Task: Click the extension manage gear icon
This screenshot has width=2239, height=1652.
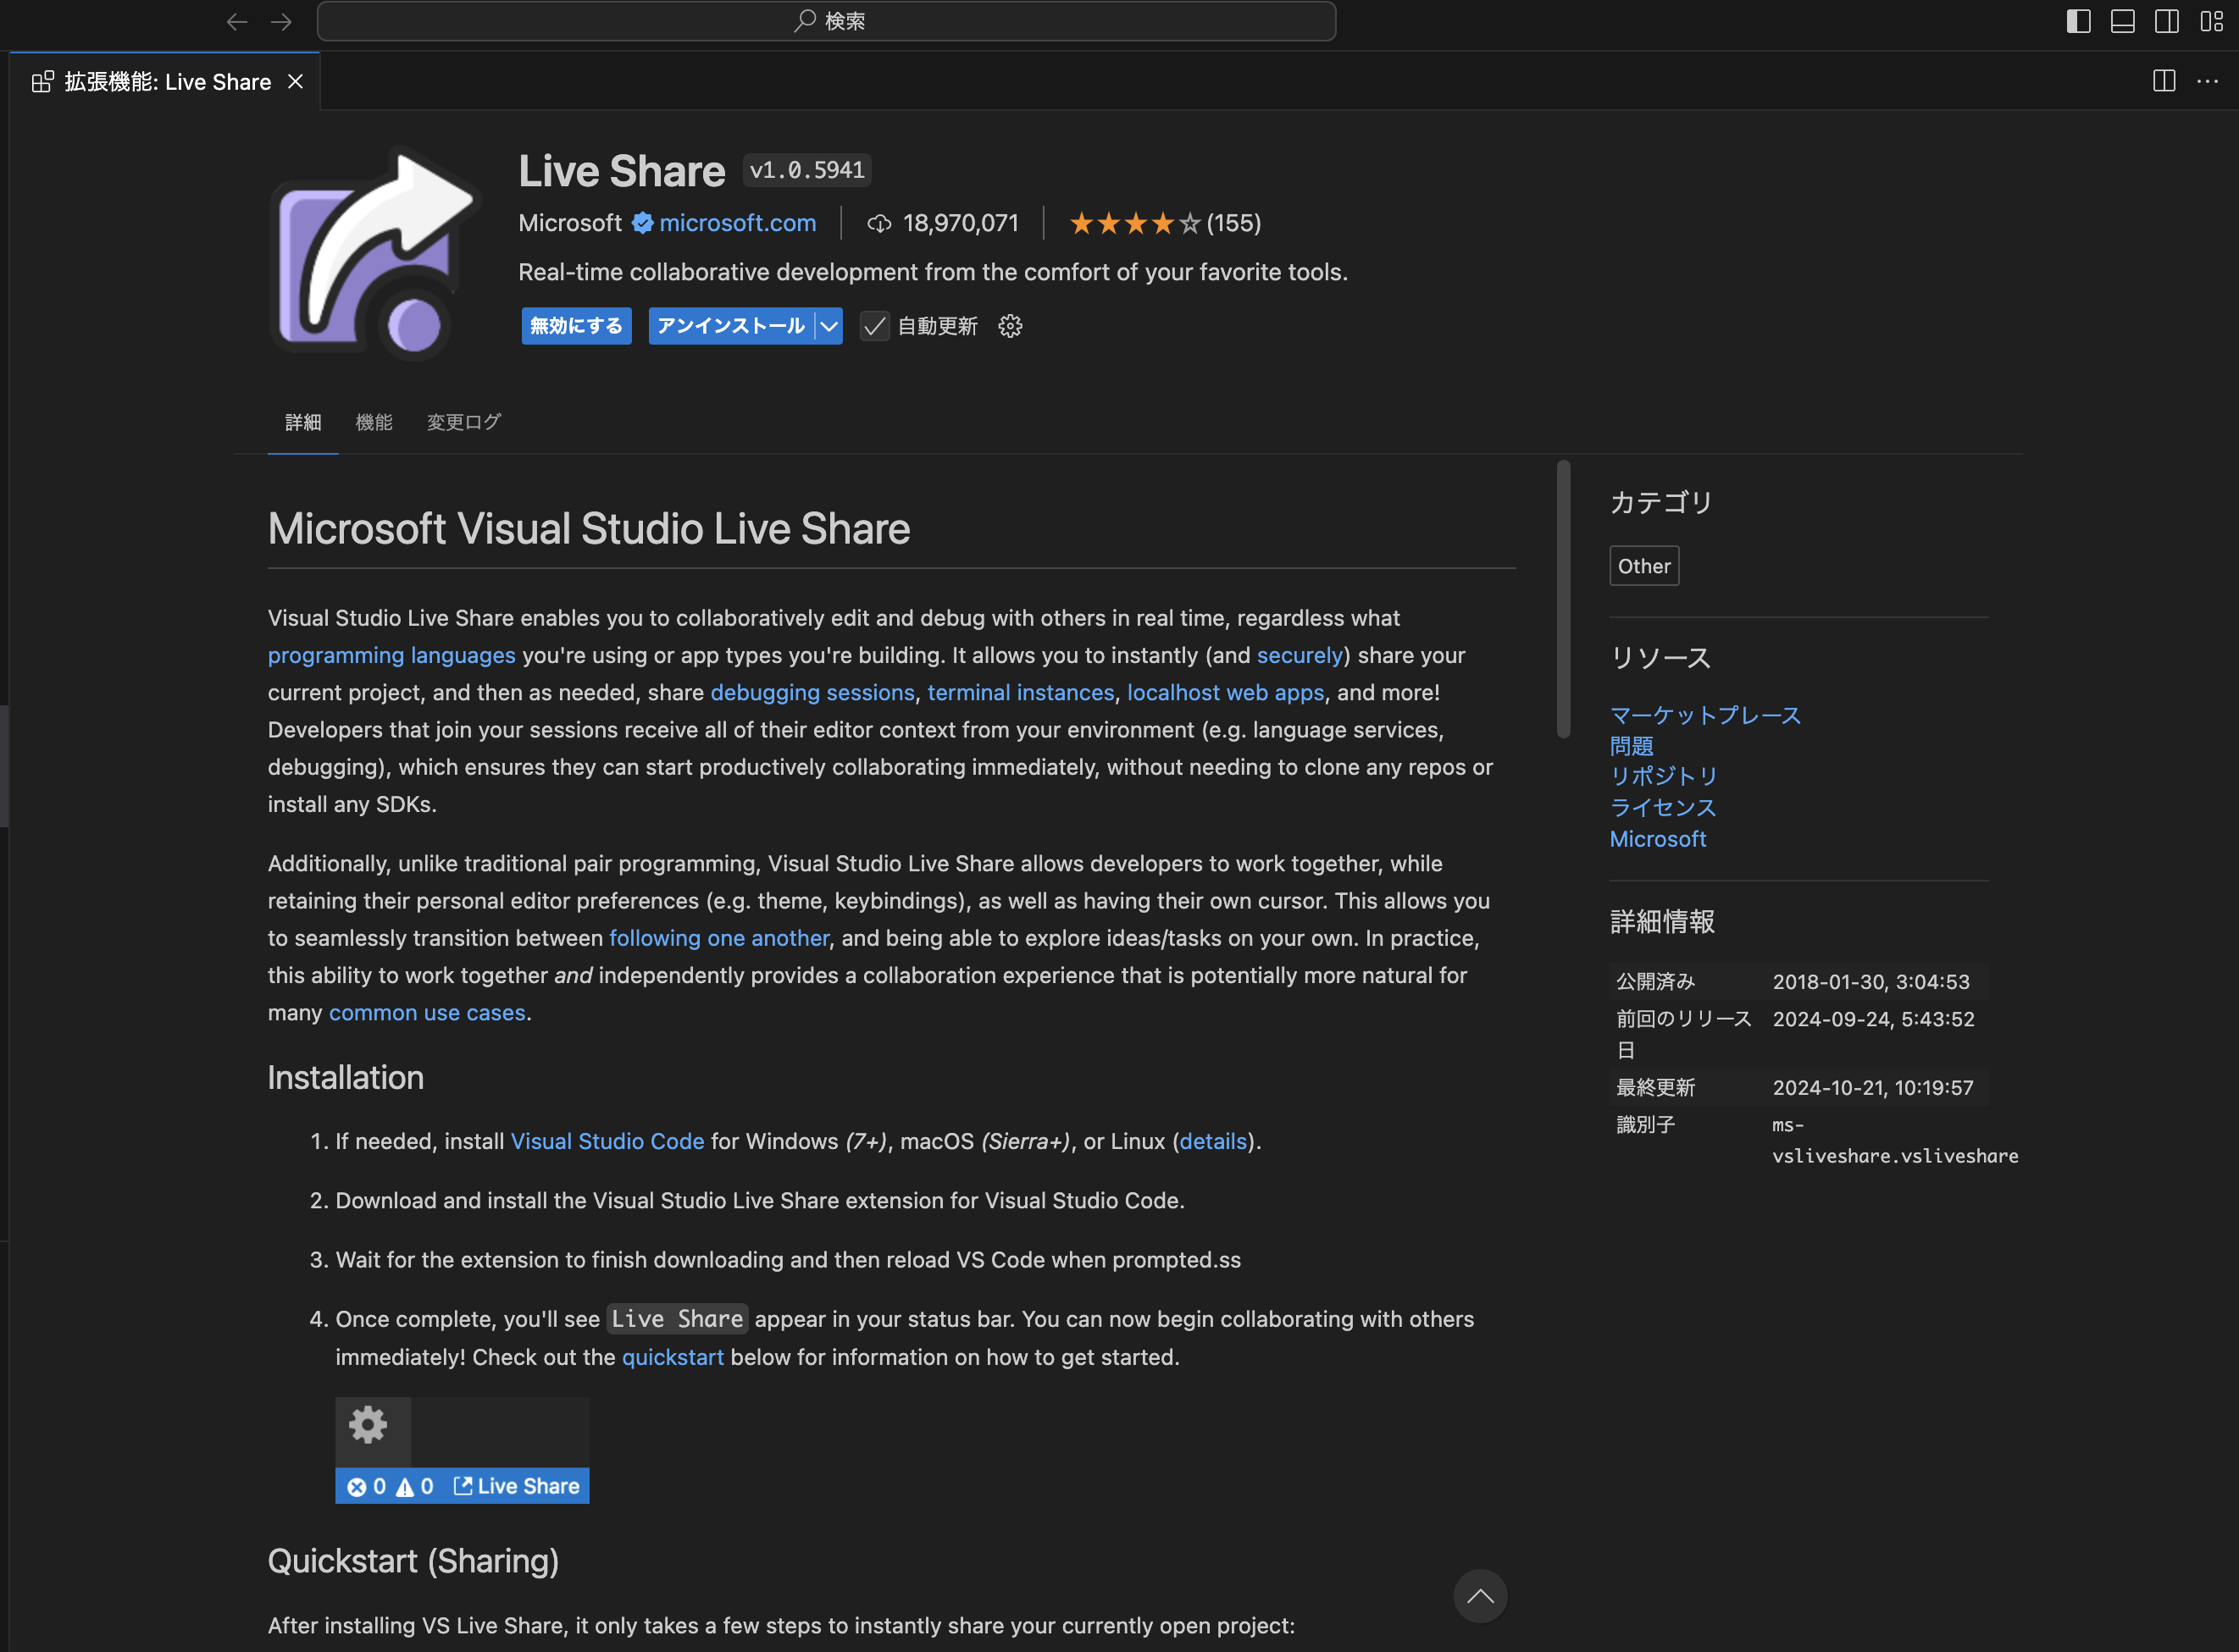Action: pos(1010,326)
